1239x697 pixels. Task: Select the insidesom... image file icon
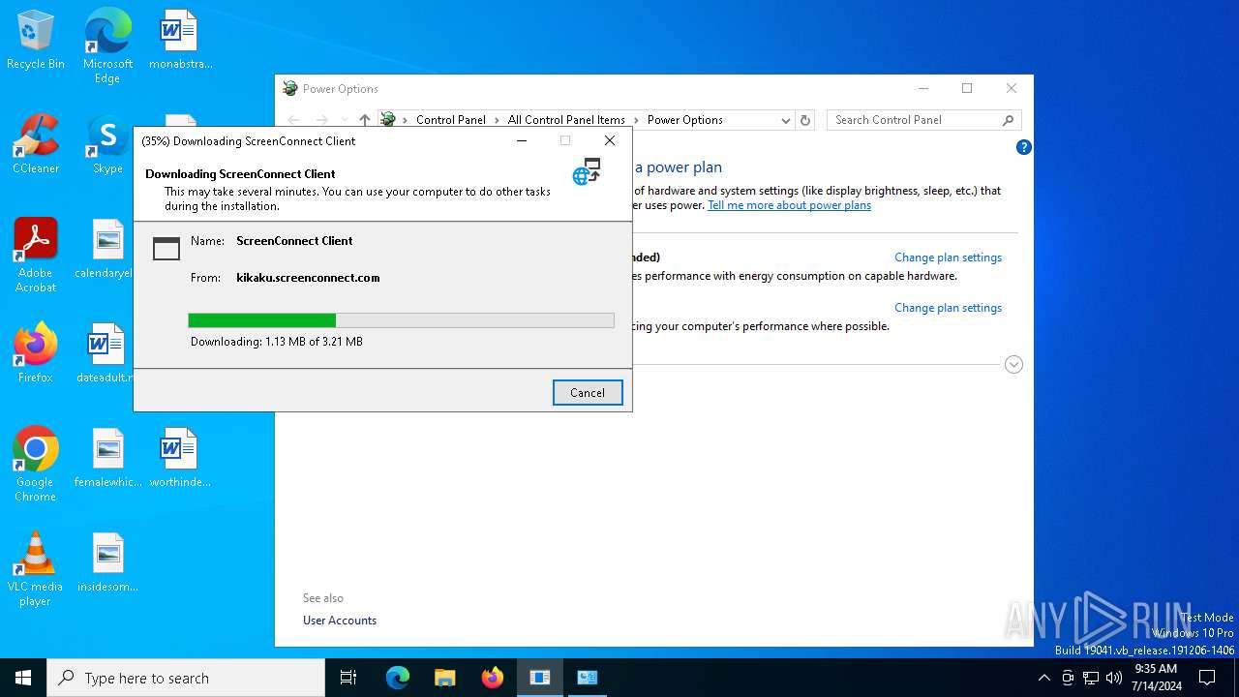coord(107,562)
